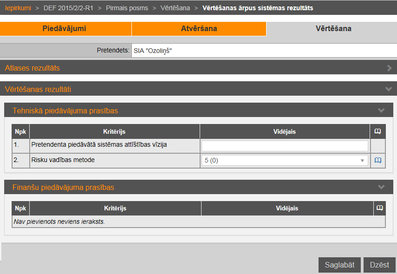Open DEF 2015/2/2-R1 breadcrumb link
Viewport: 397px width, 274px height.
68,8
